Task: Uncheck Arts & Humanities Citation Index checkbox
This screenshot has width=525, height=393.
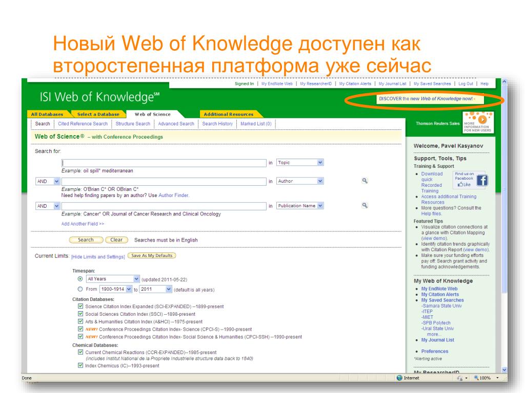Action: [80, 321]
